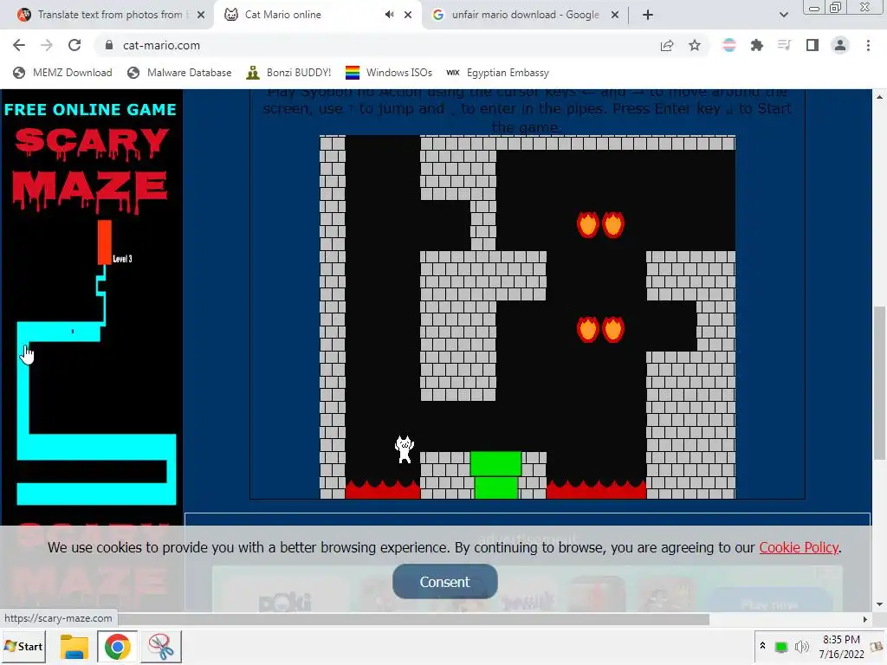The width and height of the screenshot is (887, 665).
Task: Click the Chrome taskbar icon
Action: 117,646
